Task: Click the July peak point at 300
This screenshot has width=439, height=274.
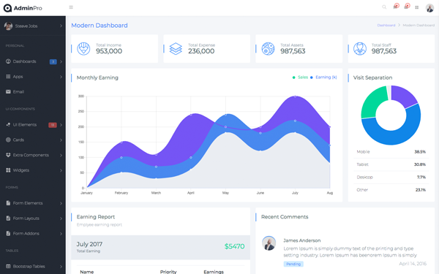Action: point(295,96)
